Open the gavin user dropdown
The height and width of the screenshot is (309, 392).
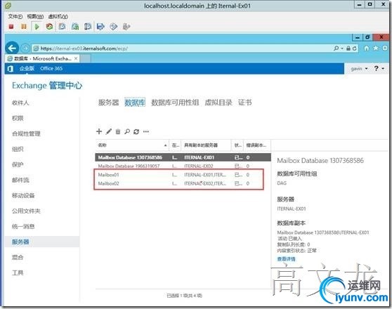(x=359, y=69)
